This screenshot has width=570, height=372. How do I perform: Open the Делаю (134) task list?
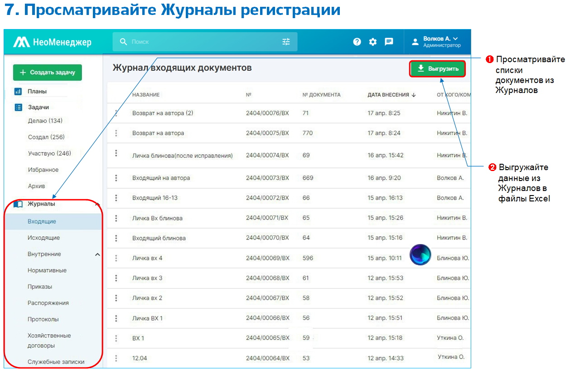(x=45, y=121)
